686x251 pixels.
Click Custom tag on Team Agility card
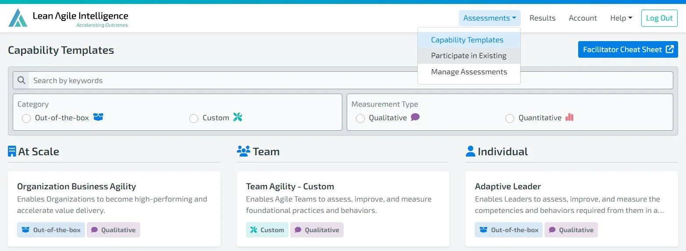[267, 230]
